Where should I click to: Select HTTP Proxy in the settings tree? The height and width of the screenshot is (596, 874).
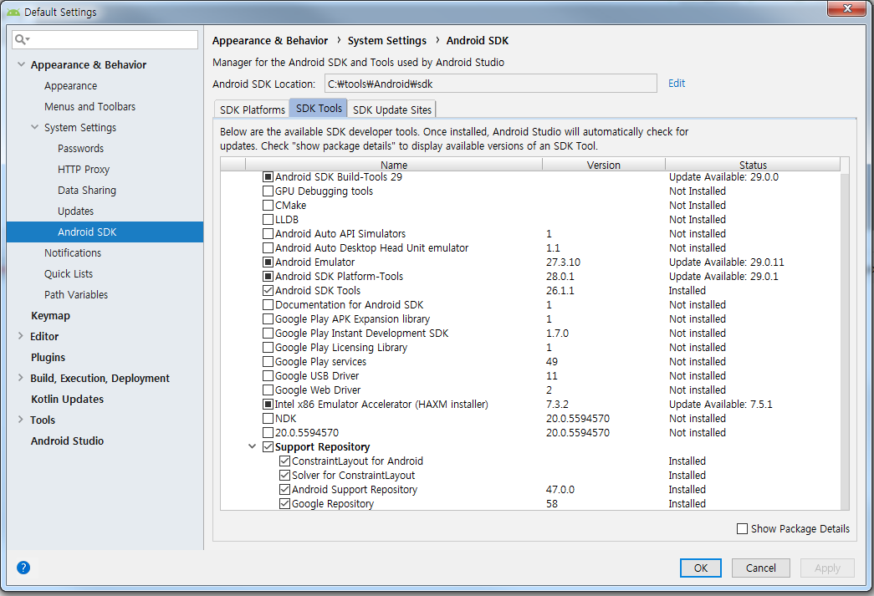point(84,170)
